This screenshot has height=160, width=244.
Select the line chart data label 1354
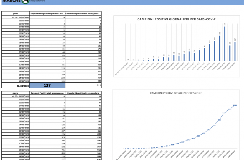(x=235, y=105)
